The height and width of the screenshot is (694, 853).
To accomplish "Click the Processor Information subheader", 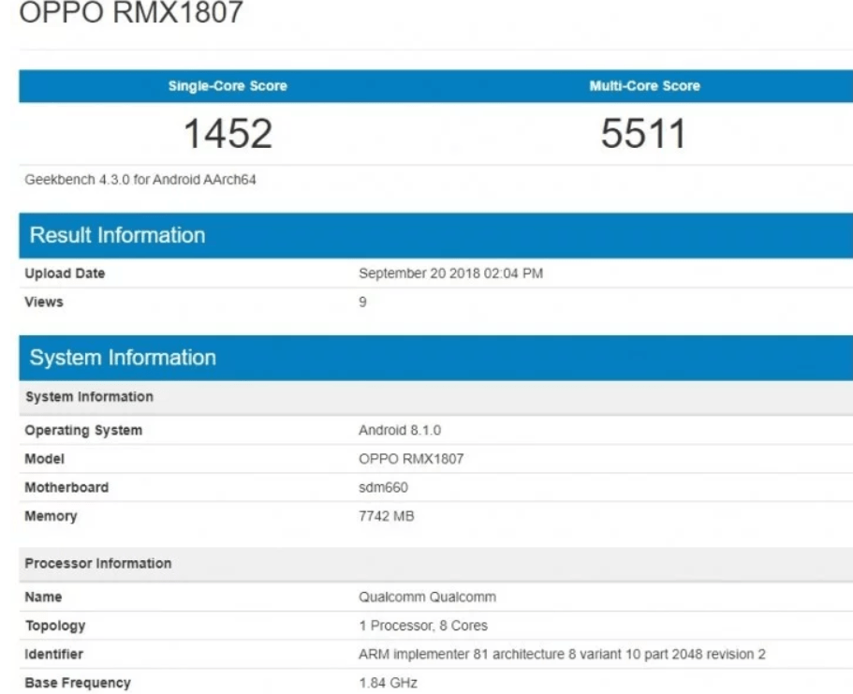I will (98, 564).
